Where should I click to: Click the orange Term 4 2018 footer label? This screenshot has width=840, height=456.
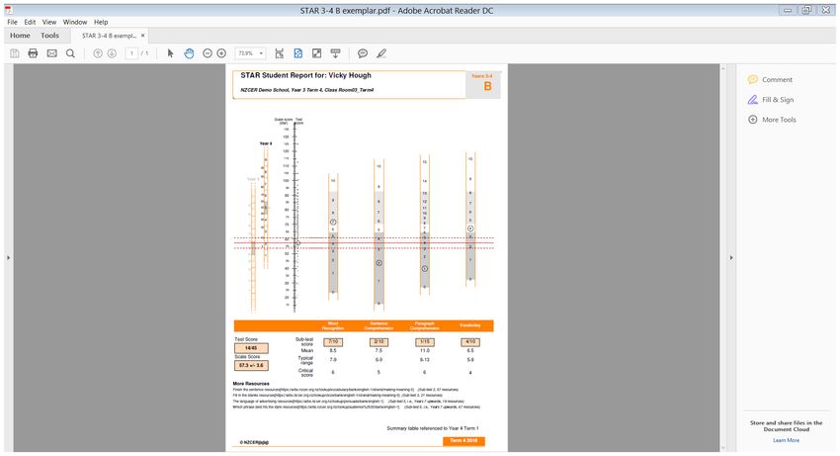pyautogui.click(x=463, y=441)
